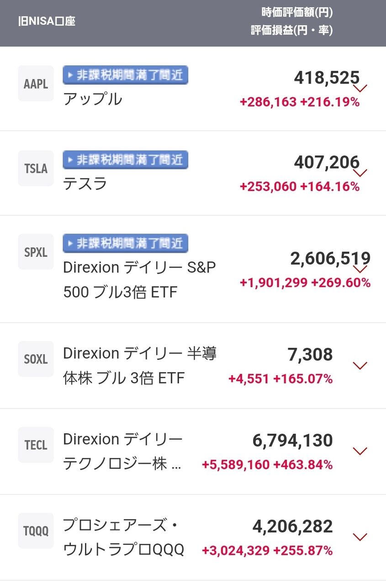Click the SOXL ticker icon
Viewport: 386px width, 585px height.
(x=36, y=359)
